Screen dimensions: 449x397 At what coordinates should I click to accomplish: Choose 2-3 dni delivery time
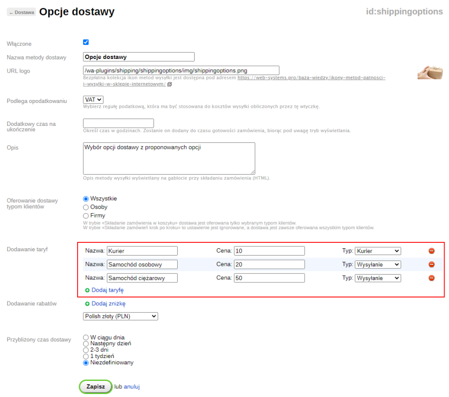[x=86, y=350]
